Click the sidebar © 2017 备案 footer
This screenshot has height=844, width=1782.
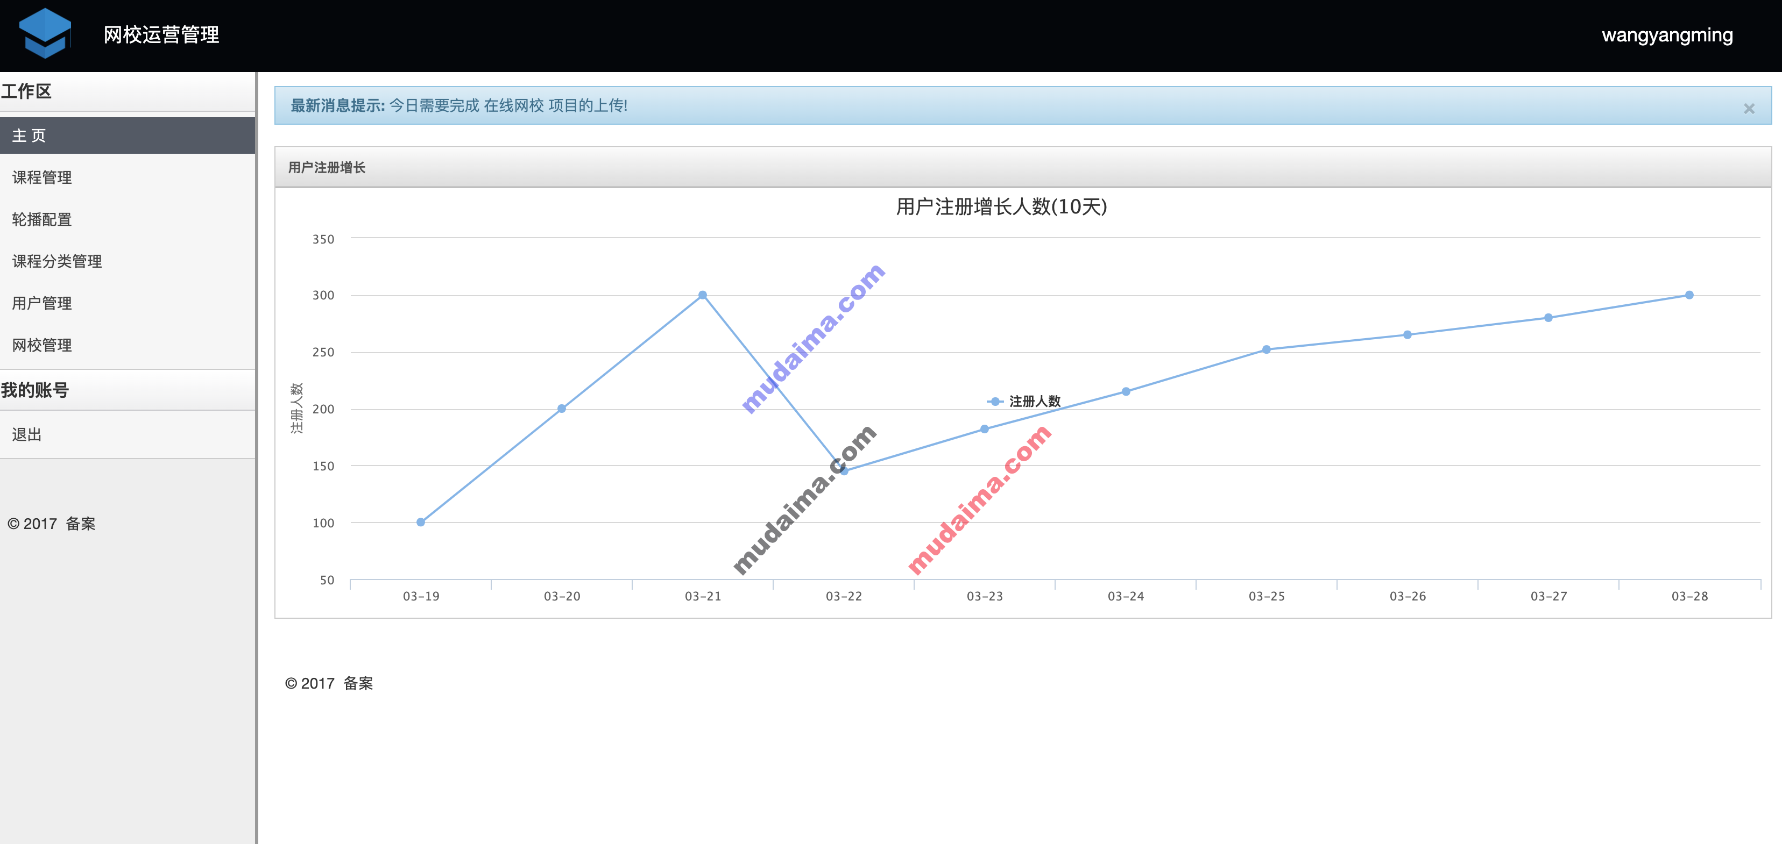coord(51,524)
